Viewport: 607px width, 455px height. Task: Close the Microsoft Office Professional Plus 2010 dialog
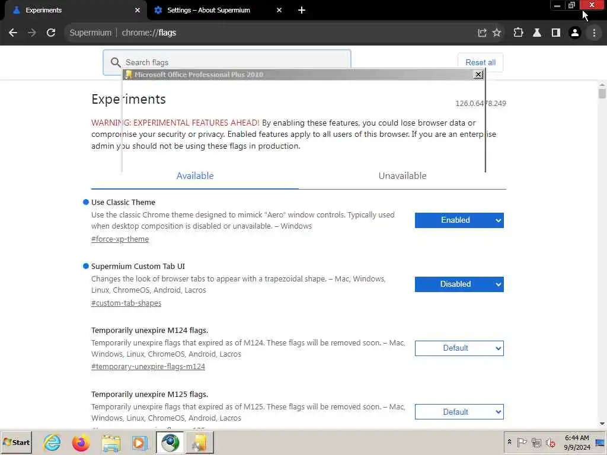pos(478,74)
